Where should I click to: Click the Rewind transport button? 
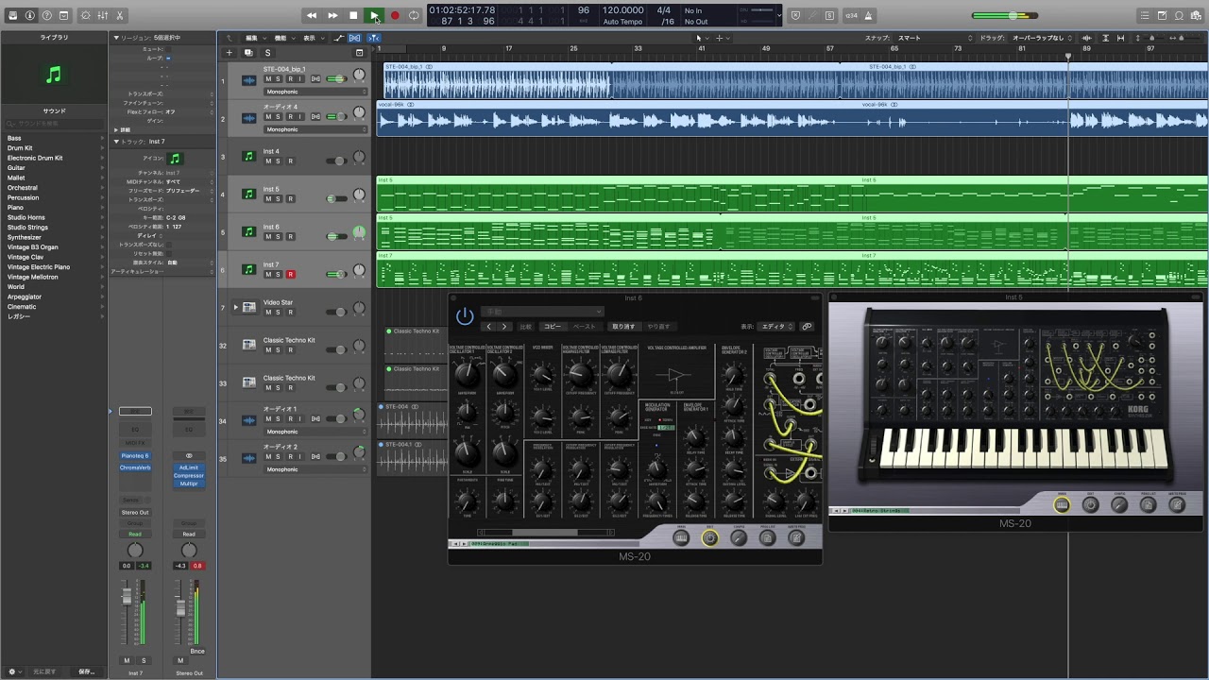[312, 15]
